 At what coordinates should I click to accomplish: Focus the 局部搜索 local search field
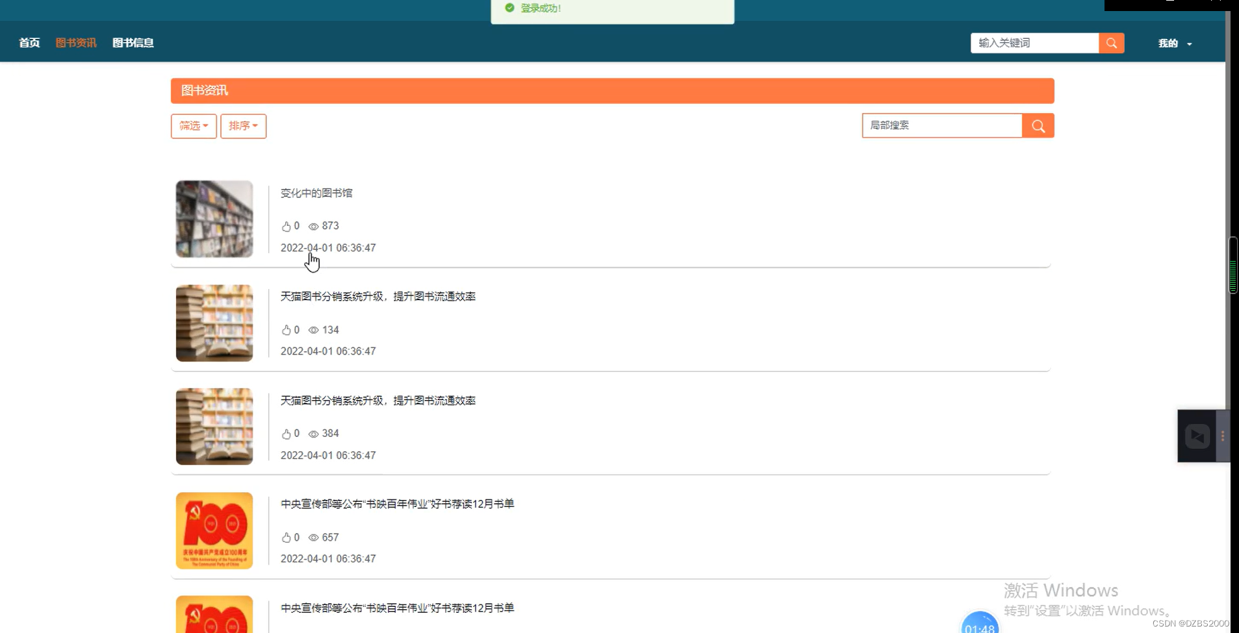[942, 125]
